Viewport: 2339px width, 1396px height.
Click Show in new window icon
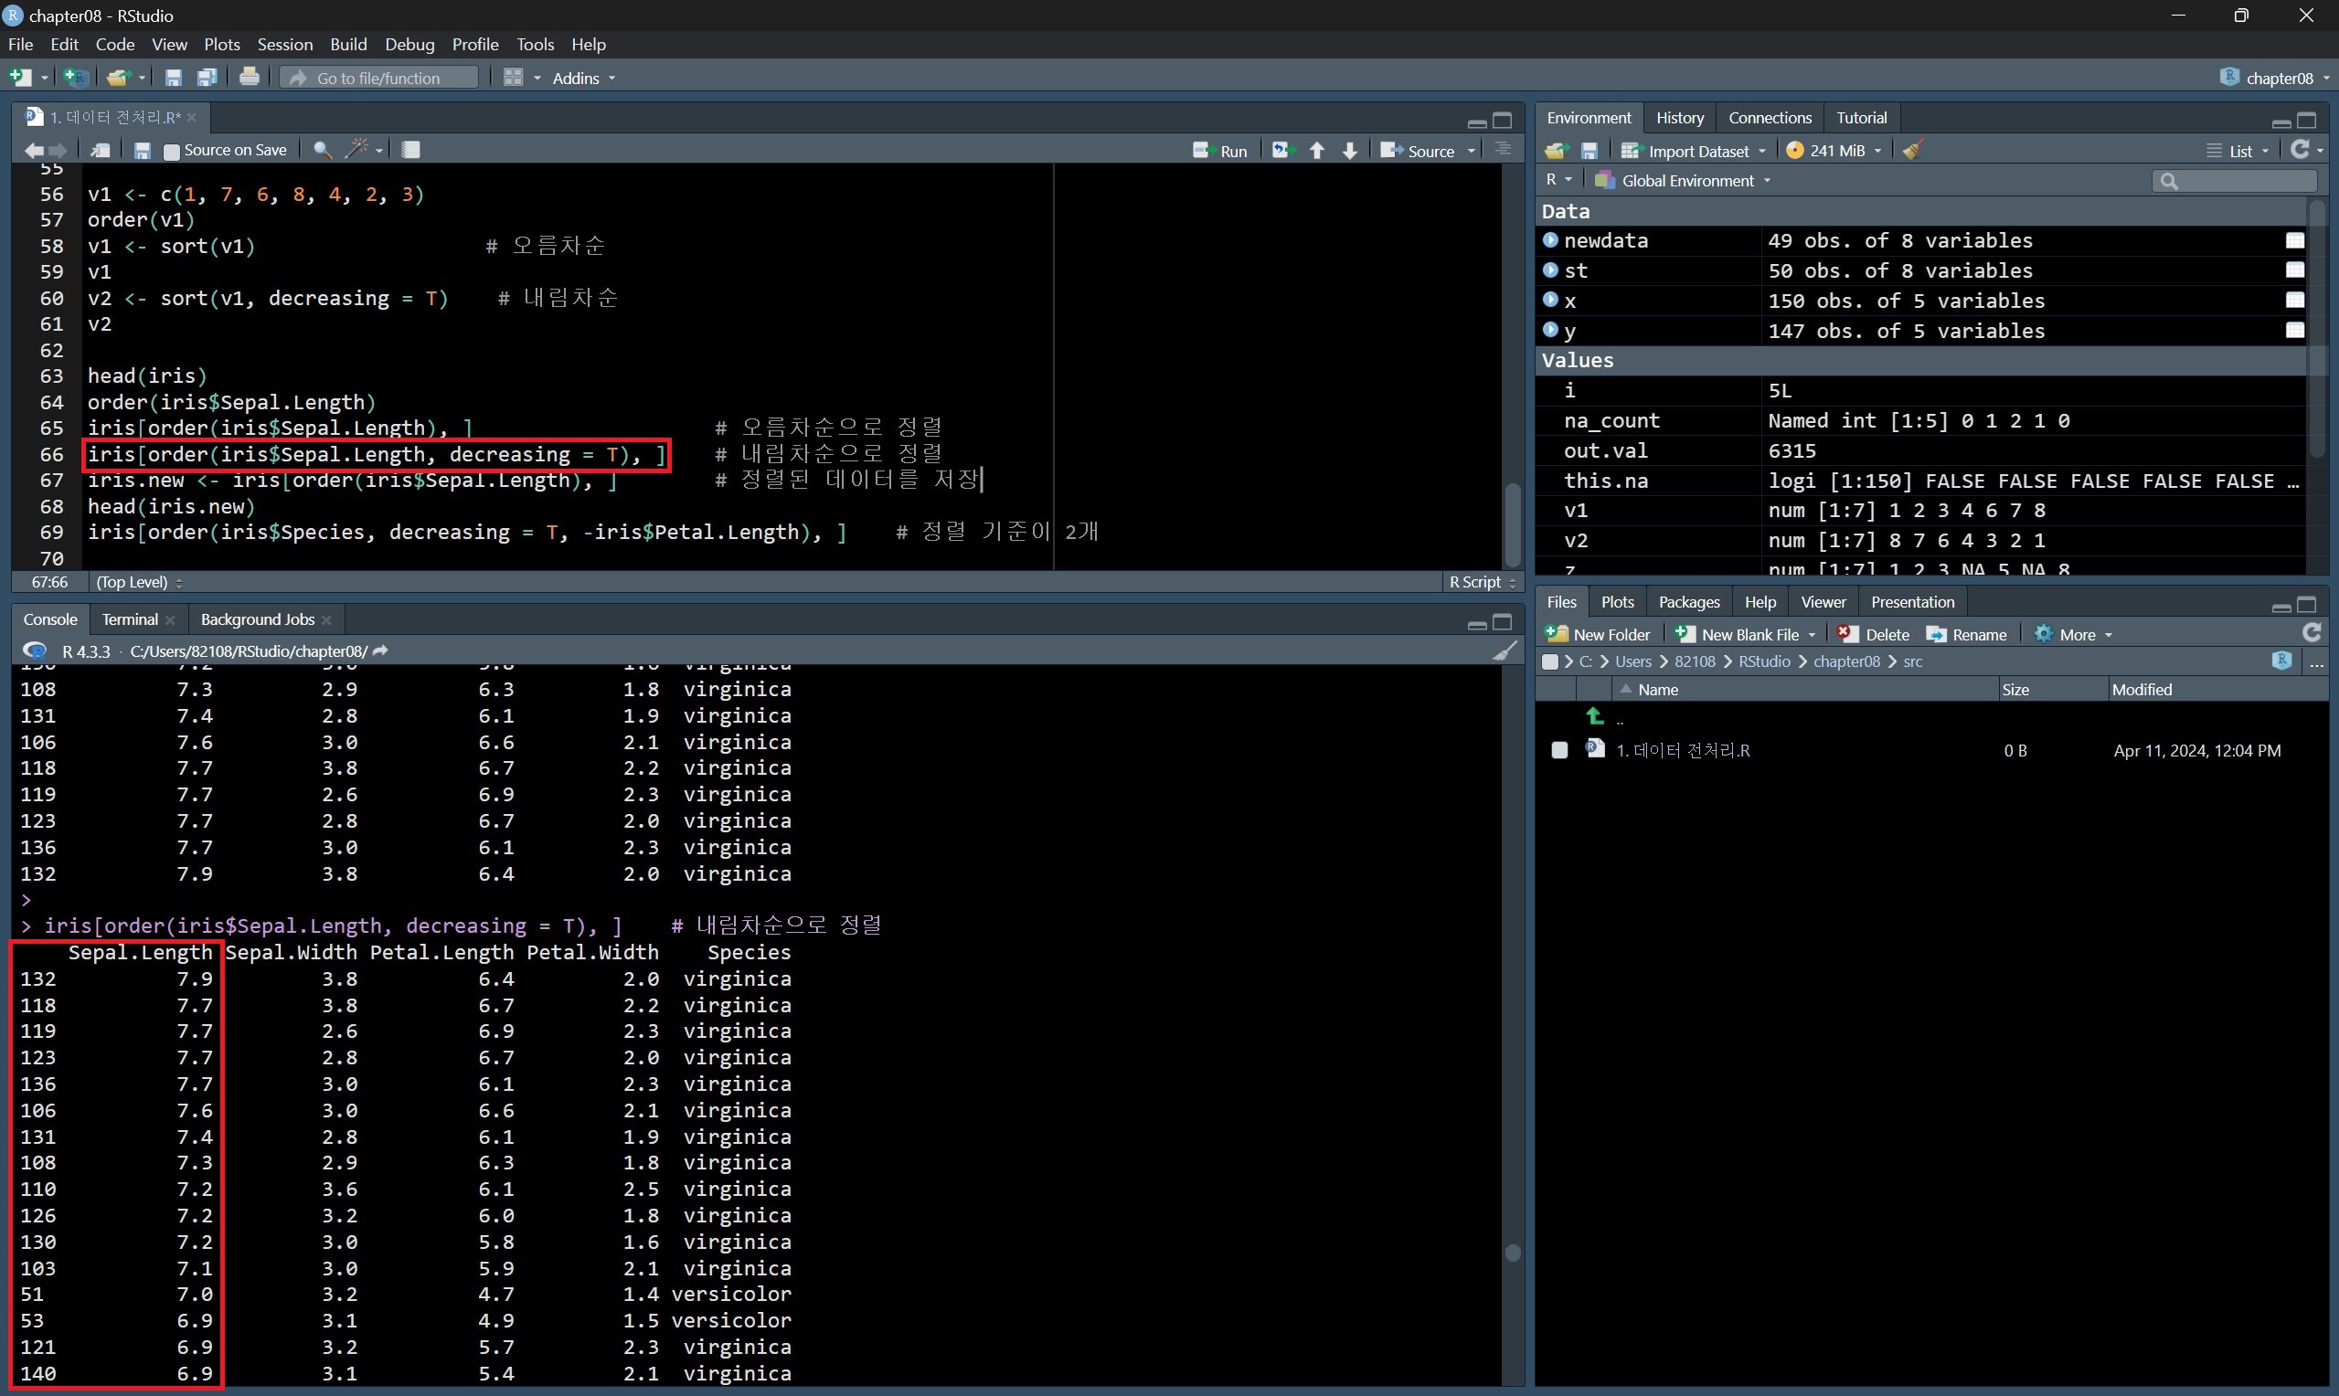click(100, 150)
